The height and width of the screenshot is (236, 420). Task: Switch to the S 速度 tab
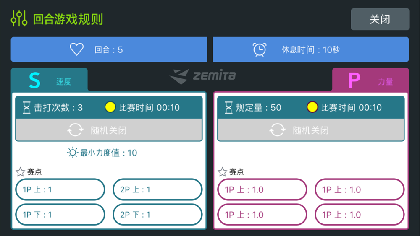[x=49, y=80]
